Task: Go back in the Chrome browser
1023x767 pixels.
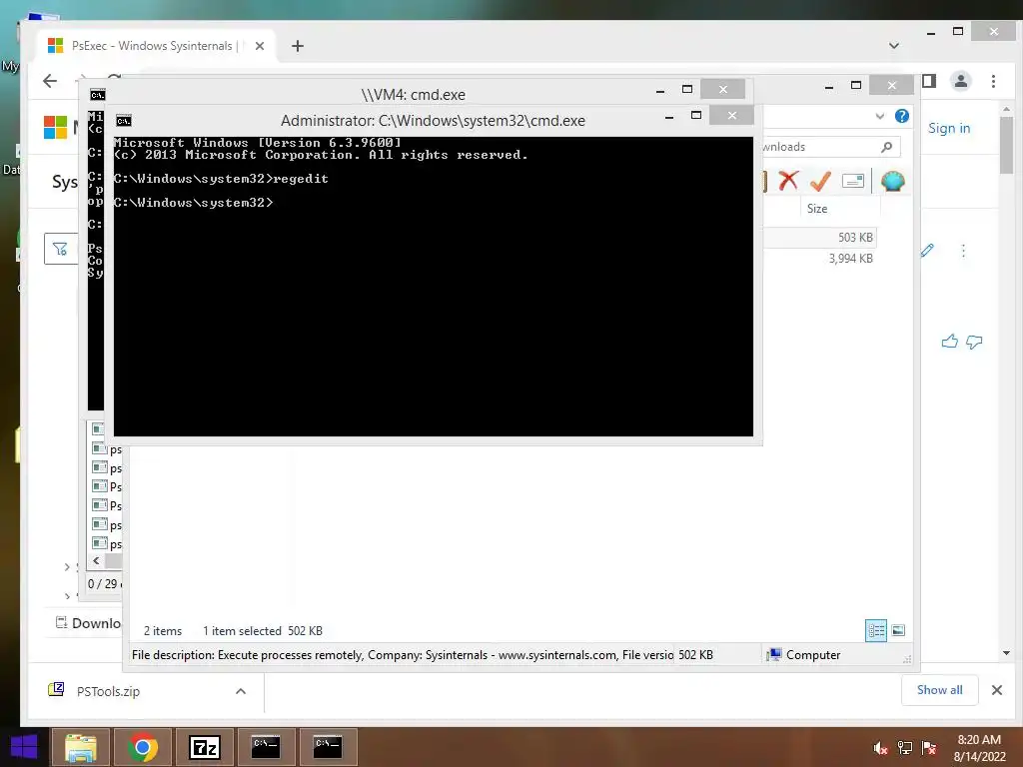Action: (x=50, y=81)
